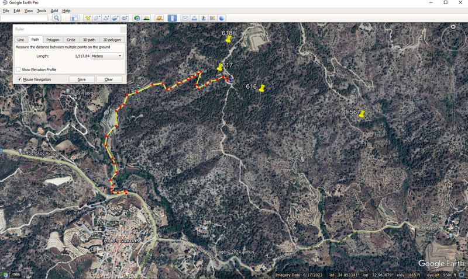Open the Add menu
Image resolution: width=468 pixels, height=279 pixels.
54,11
